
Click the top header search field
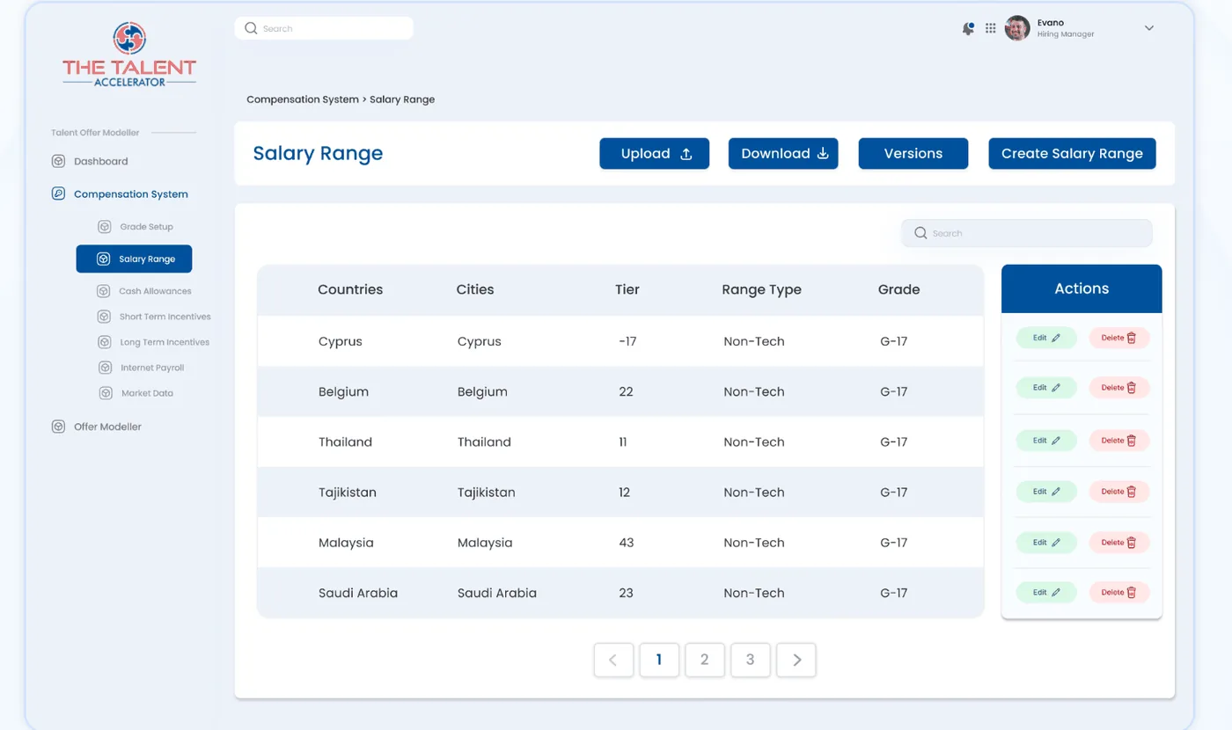(324, 28)
